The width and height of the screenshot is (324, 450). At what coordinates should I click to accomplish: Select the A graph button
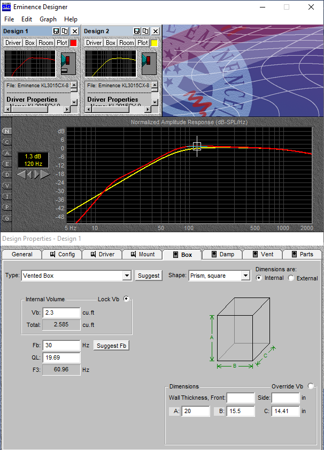coord(7,153)
